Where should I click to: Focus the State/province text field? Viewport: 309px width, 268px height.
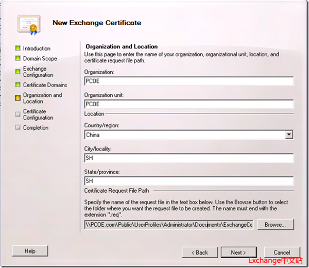[189, 181]
